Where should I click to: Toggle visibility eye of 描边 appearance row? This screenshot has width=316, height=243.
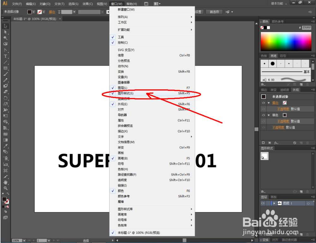click(264, 103)
